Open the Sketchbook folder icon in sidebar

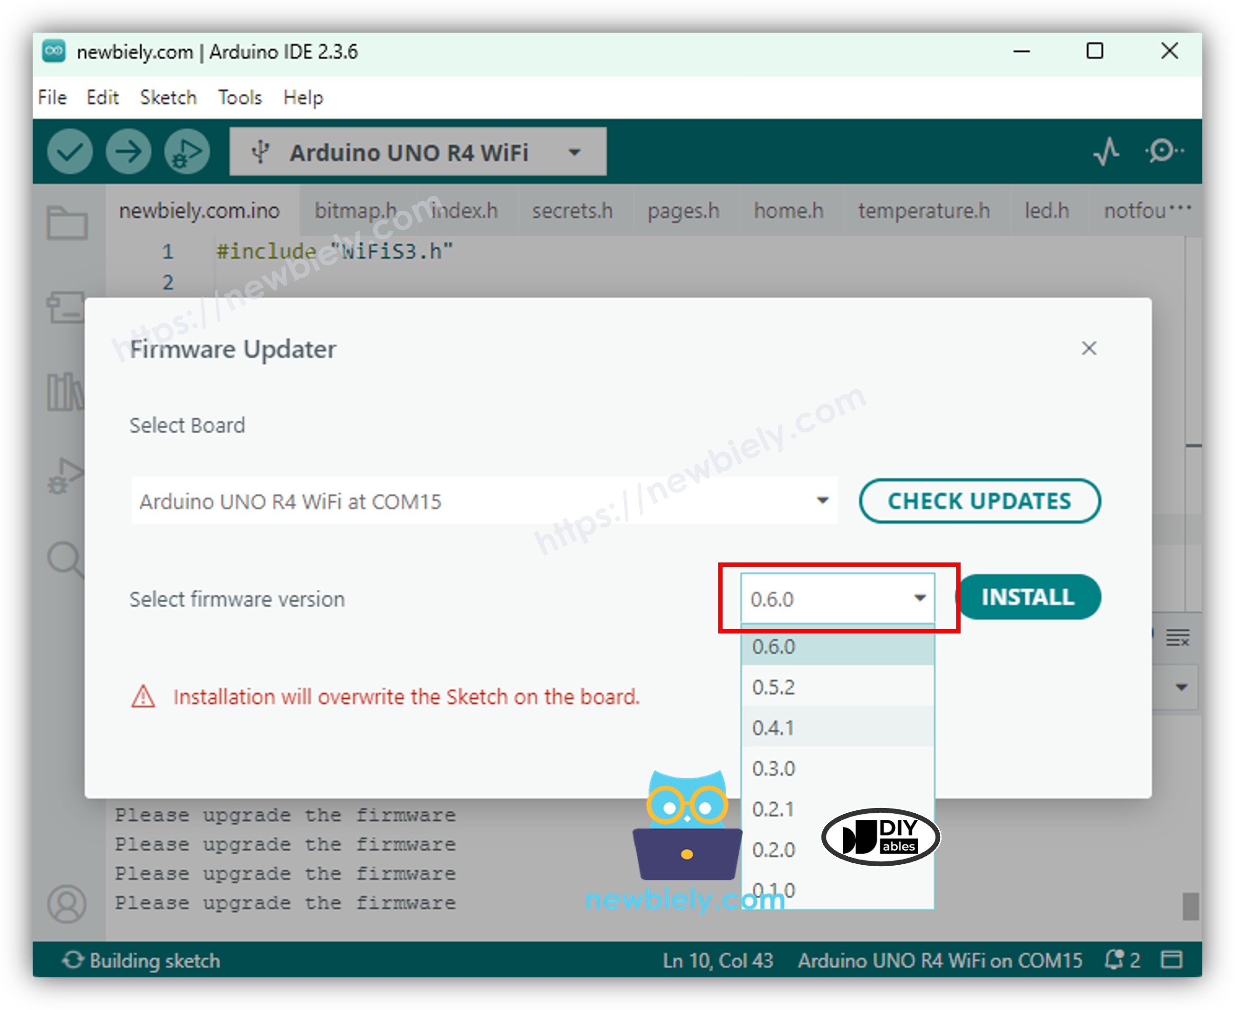click(x=67, y=223)
